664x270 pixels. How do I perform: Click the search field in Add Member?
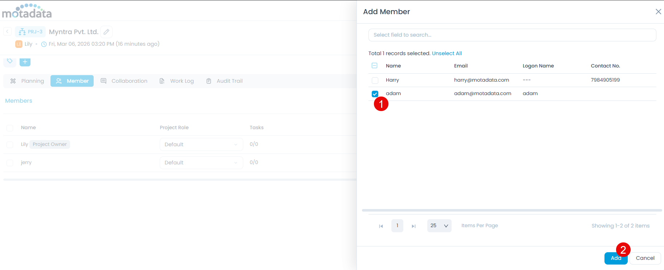pyautogui.click(x=512, y=35)
